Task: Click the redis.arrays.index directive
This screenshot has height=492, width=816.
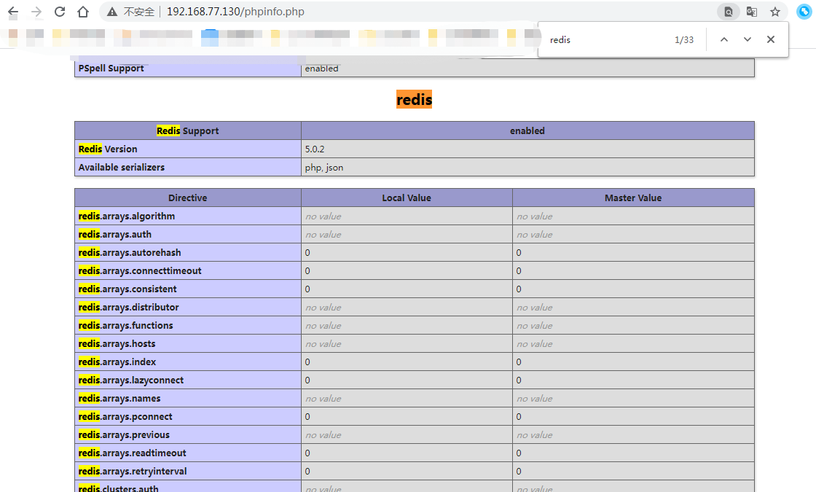Action: coord(117,362)
